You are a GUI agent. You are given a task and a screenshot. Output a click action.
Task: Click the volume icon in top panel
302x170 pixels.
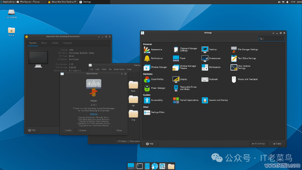[x=279, y=2]
